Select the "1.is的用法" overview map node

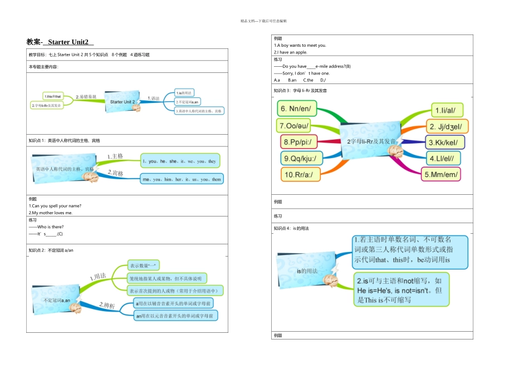(x=184, y=93)
